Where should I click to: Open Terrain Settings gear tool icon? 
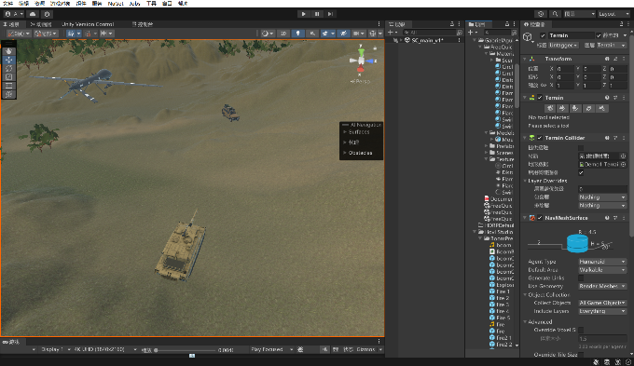point(601,108)
